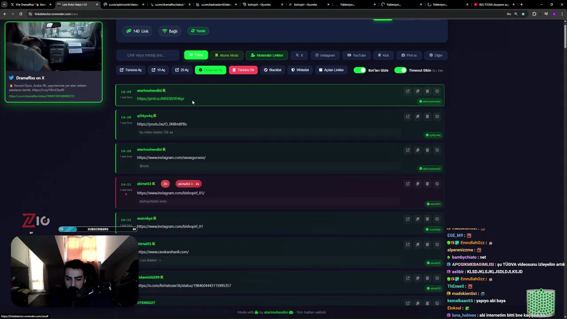Select the Tümü filter tab
The image size is (567, 319).
[196, 55]
